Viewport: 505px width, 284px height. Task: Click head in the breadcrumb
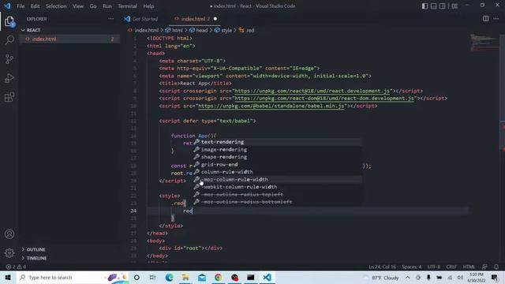(202, 30)
